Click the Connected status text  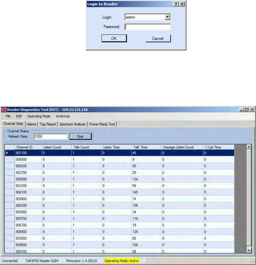[x=10, y=261]
